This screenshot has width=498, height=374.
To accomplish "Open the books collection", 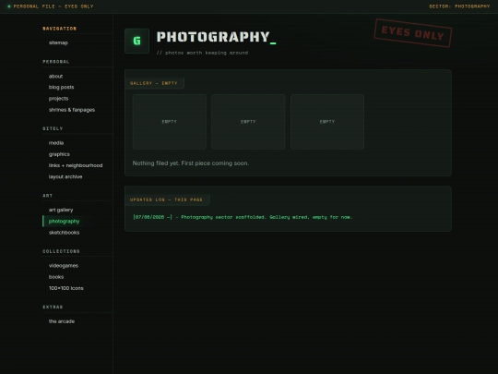I will pyautogui.click(x=56, y=277).
